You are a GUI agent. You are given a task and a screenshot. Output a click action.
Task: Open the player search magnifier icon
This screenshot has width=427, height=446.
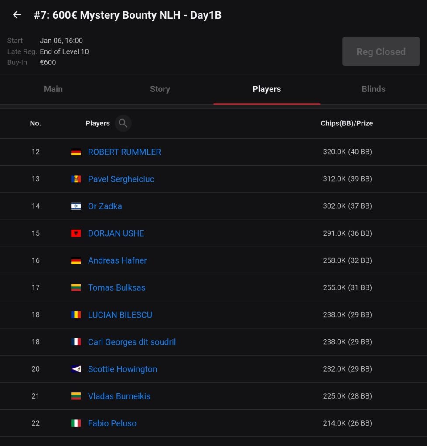[x=123, y=123]
